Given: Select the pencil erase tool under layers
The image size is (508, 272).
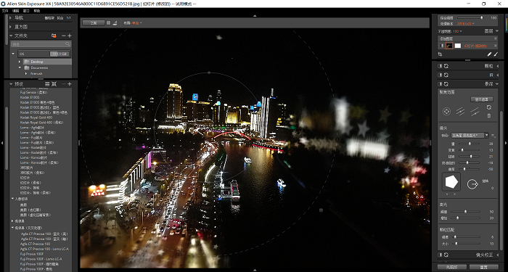Looking at the screenshot, I should point(489,54).
